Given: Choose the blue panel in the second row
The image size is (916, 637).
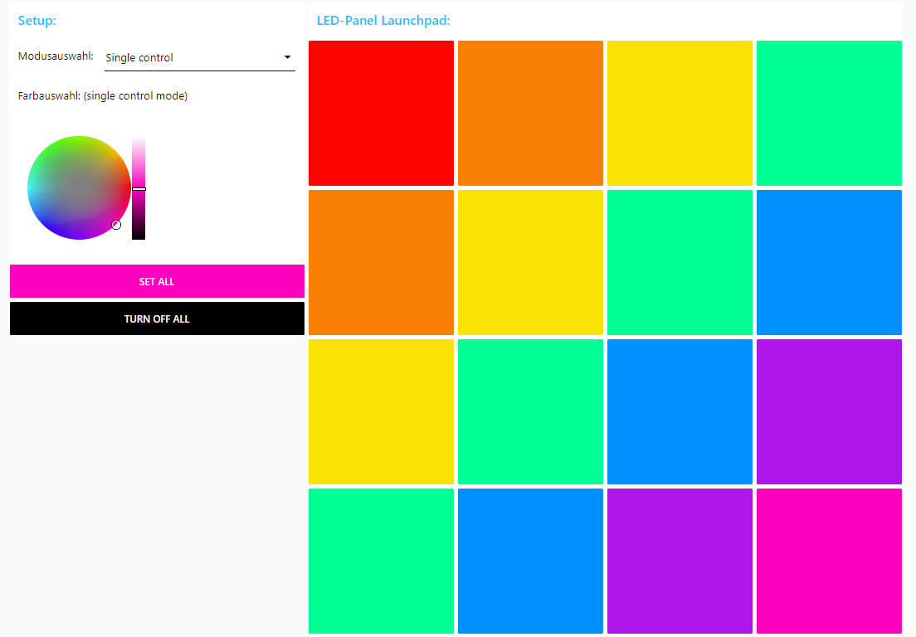Looking at the screenshot, I should point(829,262).
